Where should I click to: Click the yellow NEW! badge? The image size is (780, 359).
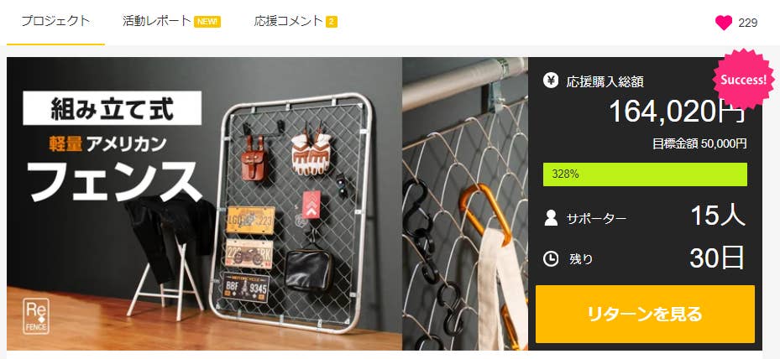(207, 22)
